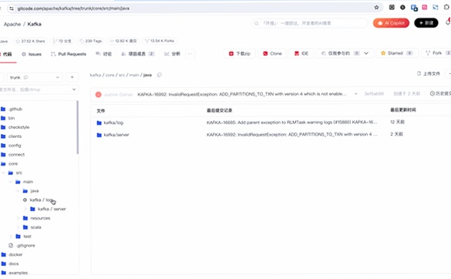Expand the latest commit message chevron
The height and width of the screenshot is (279, 451).
(x=356, y=94)
